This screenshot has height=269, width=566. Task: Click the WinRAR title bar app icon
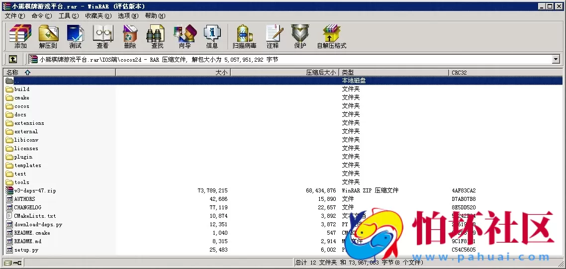[x=6, y=6]
